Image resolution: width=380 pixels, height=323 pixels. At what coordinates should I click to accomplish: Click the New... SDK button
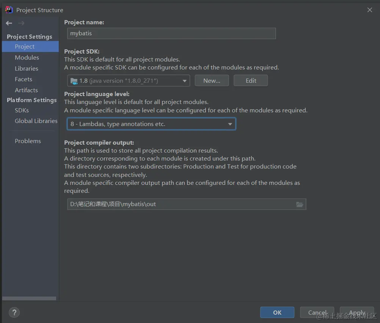click(x=212, y=80)
